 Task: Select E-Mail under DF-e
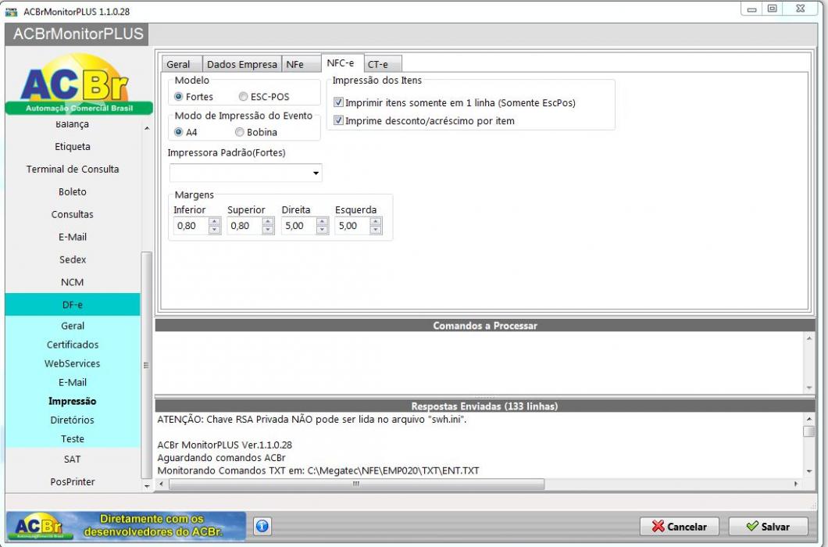coord(73,382)
